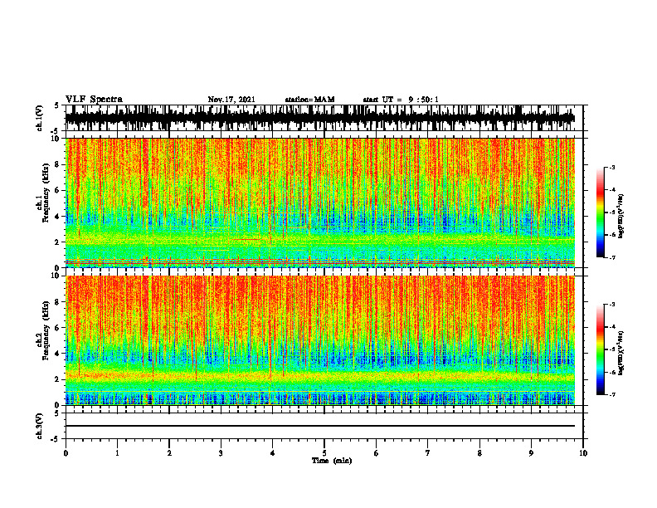Click time axis tick label "6"

pos(377,453)
